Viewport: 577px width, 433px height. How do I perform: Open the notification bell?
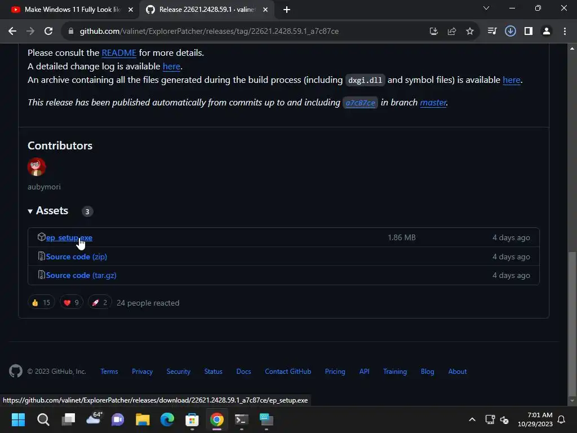(x=561, y=419)
